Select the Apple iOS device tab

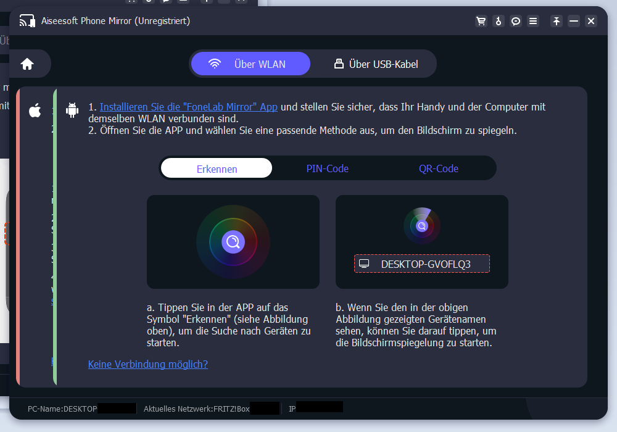pos(35,111)
